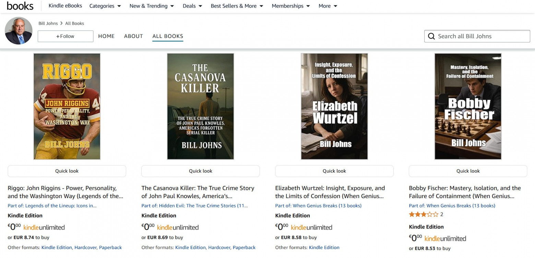Quick look at Riggo book
The image size is (535, 258).
tap(67, 171)
